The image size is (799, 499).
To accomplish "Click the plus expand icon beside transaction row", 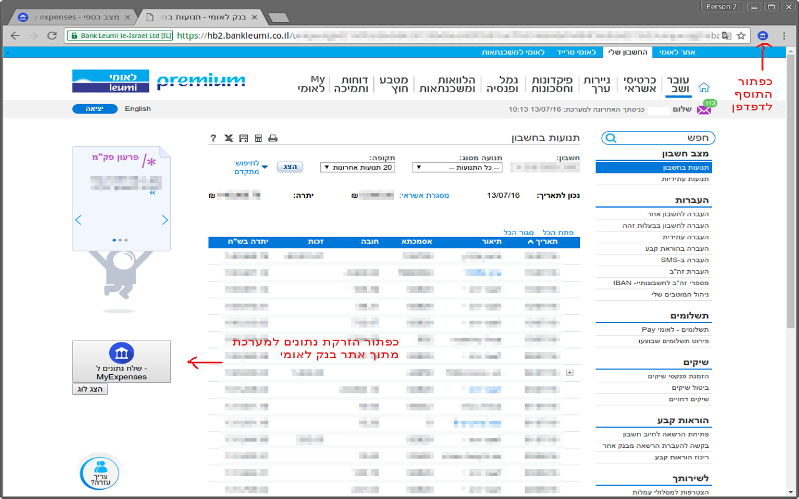I will [569, 372].
